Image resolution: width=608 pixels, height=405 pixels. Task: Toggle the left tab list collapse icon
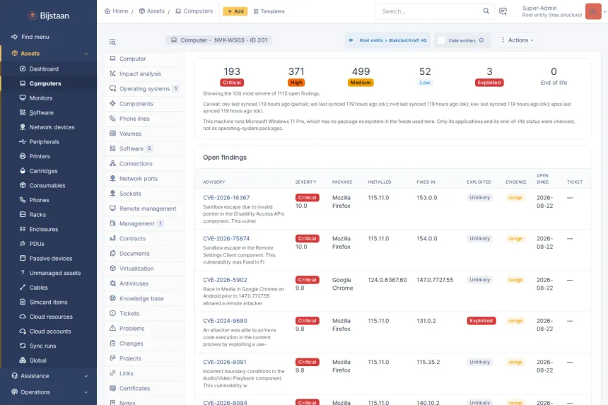112,42
